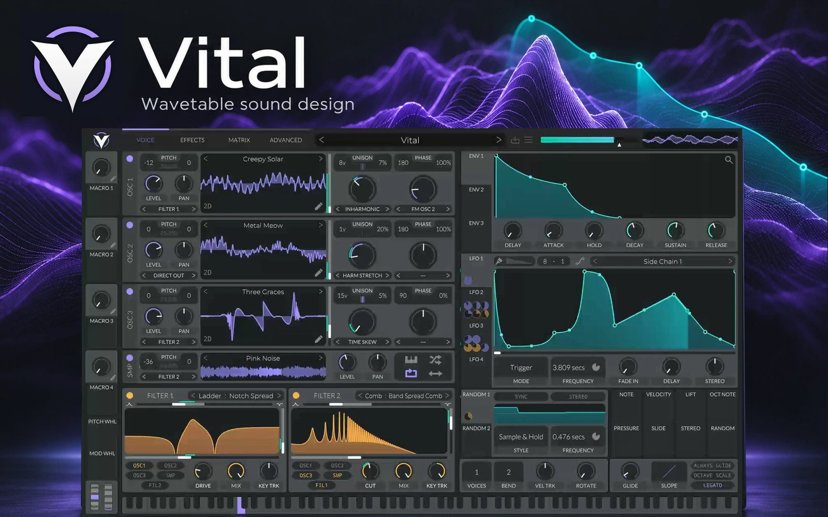Edit the Creepy Solar wavetable with the pencil icon
The image size is (828, 517).
click(x=319, y=206)
